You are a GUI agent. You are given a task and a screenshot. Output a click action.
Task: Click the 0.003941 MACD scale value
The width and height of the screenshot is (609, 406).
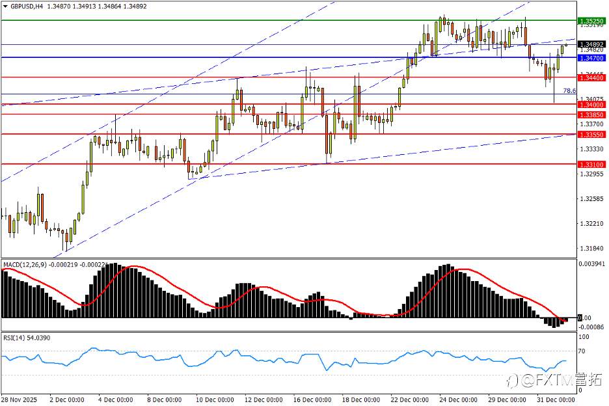[x=592, y=264]
